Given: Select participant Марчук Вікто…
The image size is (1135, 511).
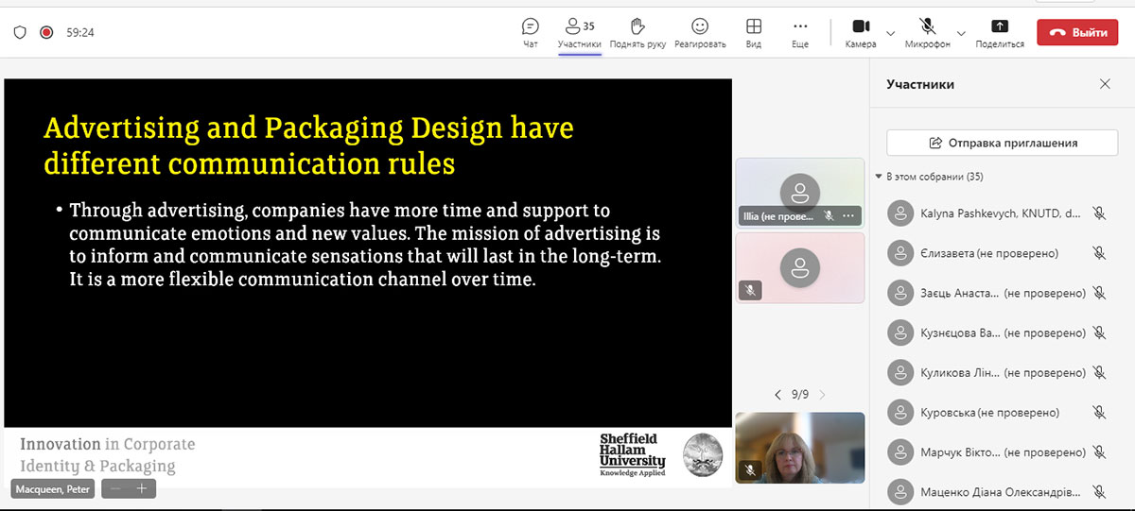Looking at the screenshot, I should [1000, 451].
